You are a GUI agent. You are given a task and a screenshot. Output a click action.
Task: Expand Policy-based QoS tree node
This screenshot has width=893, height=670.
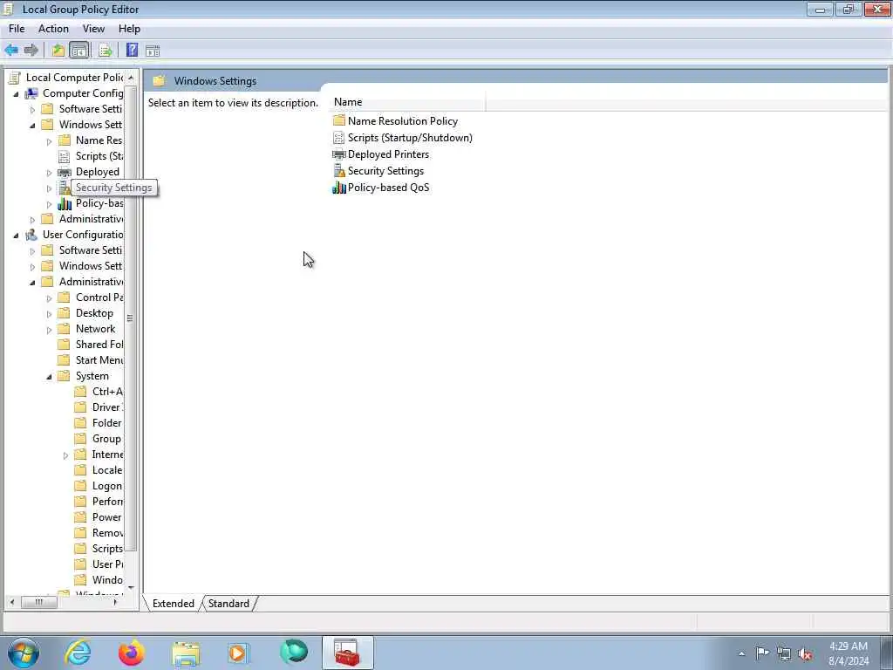point(49,204)
